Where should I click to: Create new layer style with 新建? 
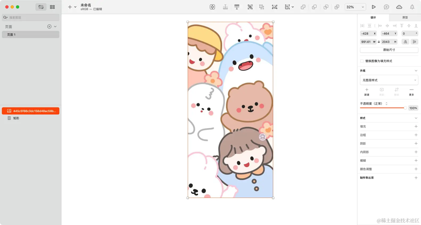coord(367,92)
